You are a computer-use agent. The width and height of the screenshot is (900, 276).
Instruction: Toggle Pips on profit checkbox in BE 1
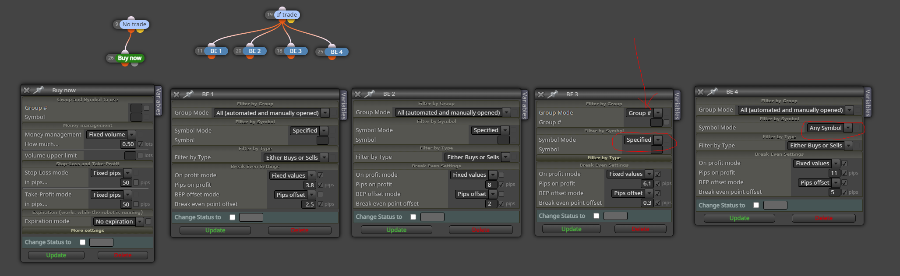pos(320,185)
